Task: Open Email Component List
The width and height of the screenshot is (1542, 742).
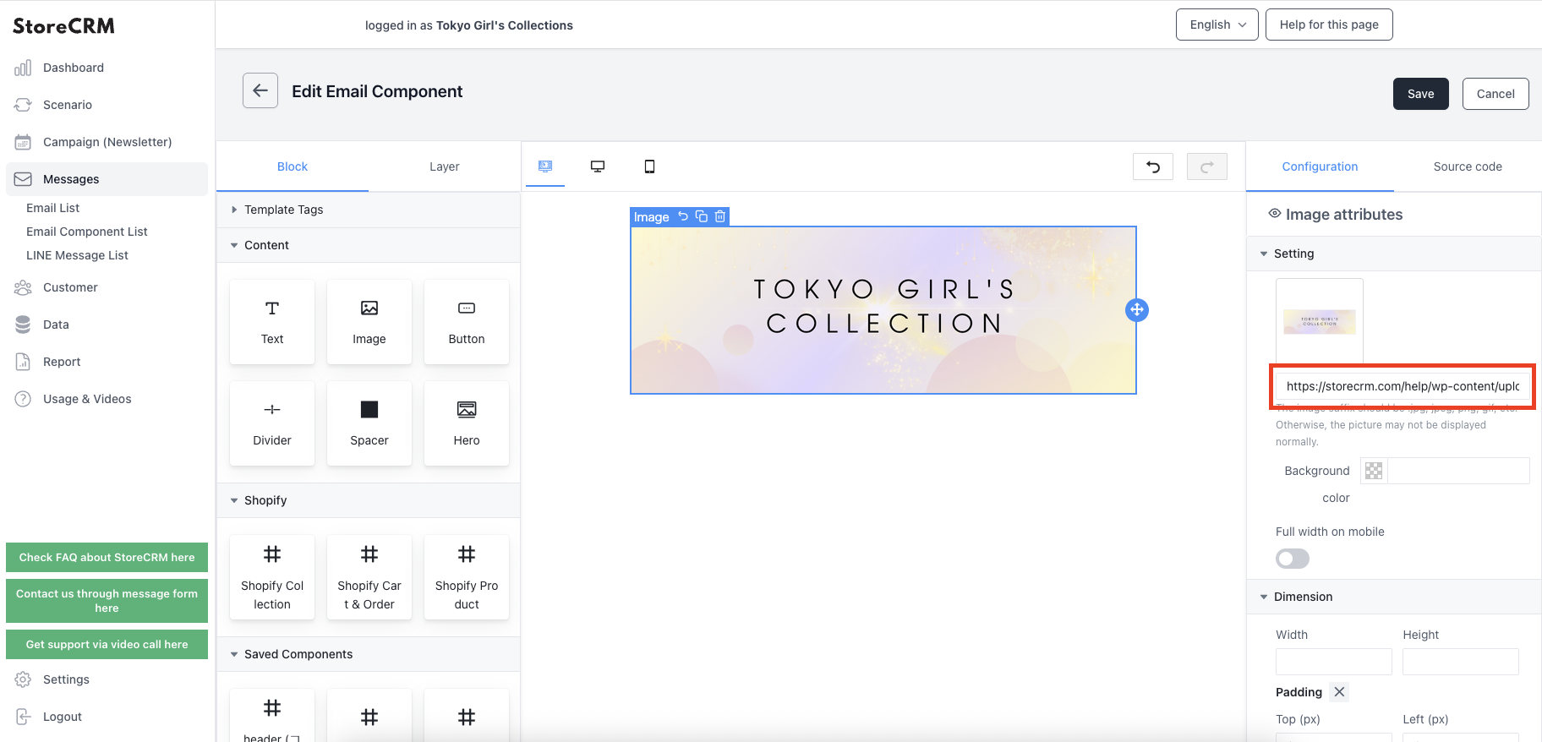Action: (87, 232)
